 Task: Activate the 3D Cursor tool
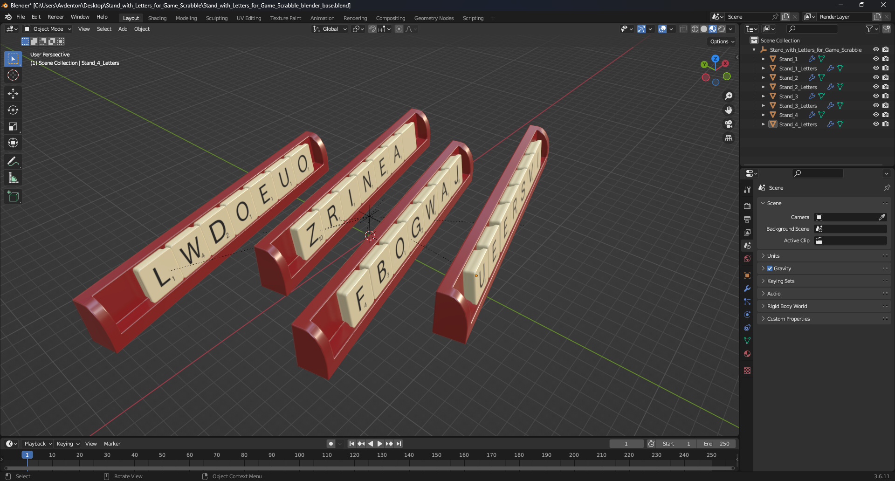13,75
